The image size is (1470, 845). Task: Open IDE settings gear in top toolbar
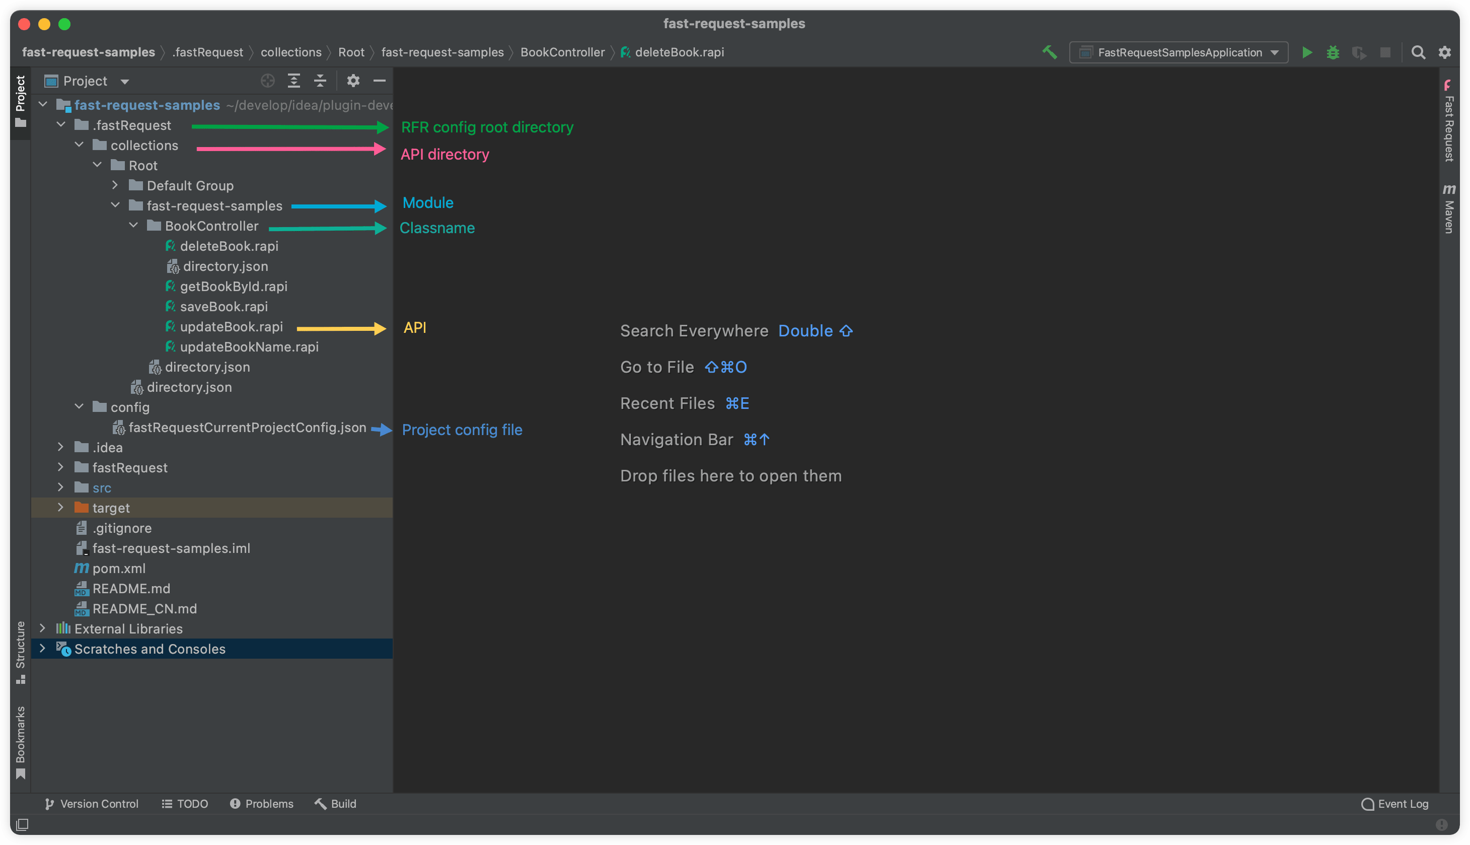[x=1444, y=52]
